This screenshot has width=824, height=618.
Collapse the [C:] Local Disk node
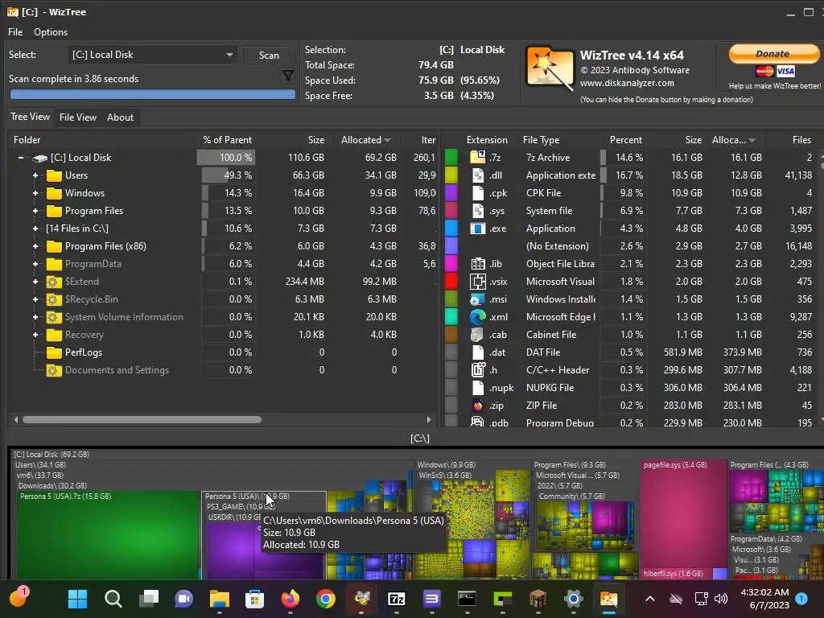click(21, 158)
